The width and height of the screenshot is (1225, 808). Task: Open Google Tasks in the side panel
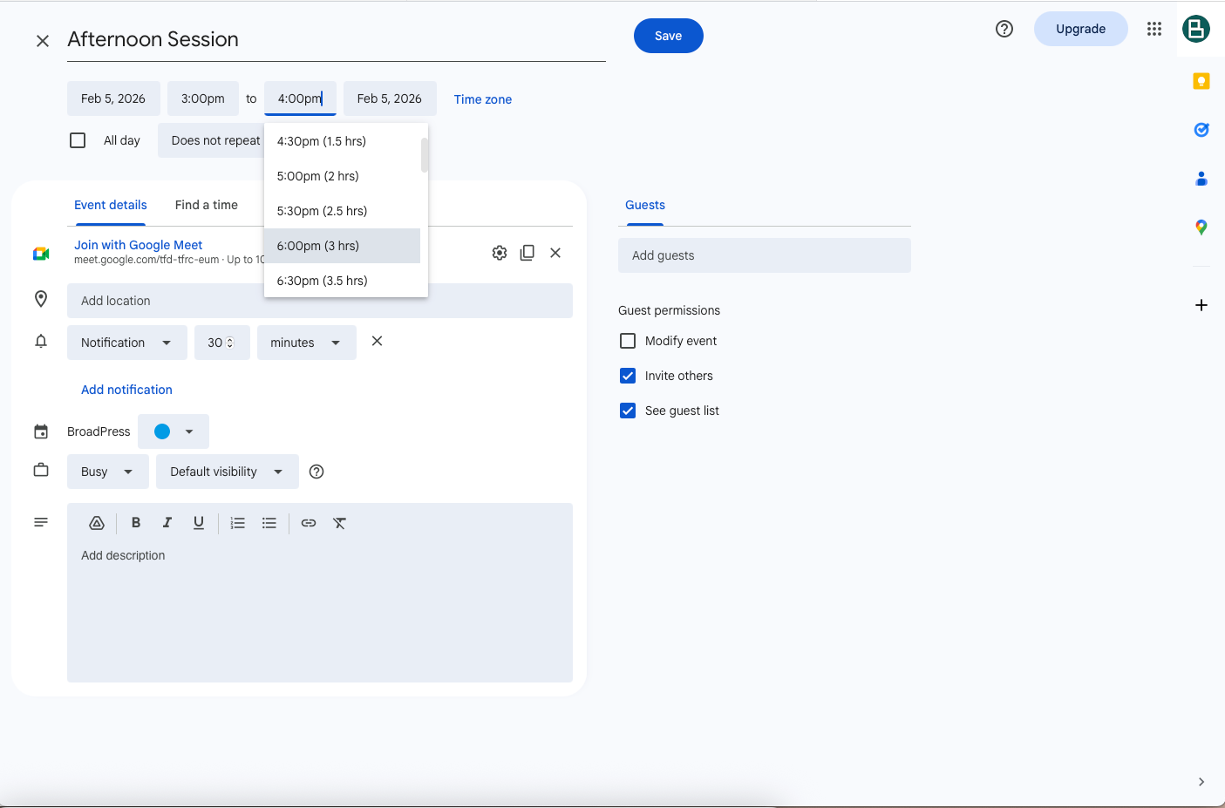point(1201,130)
